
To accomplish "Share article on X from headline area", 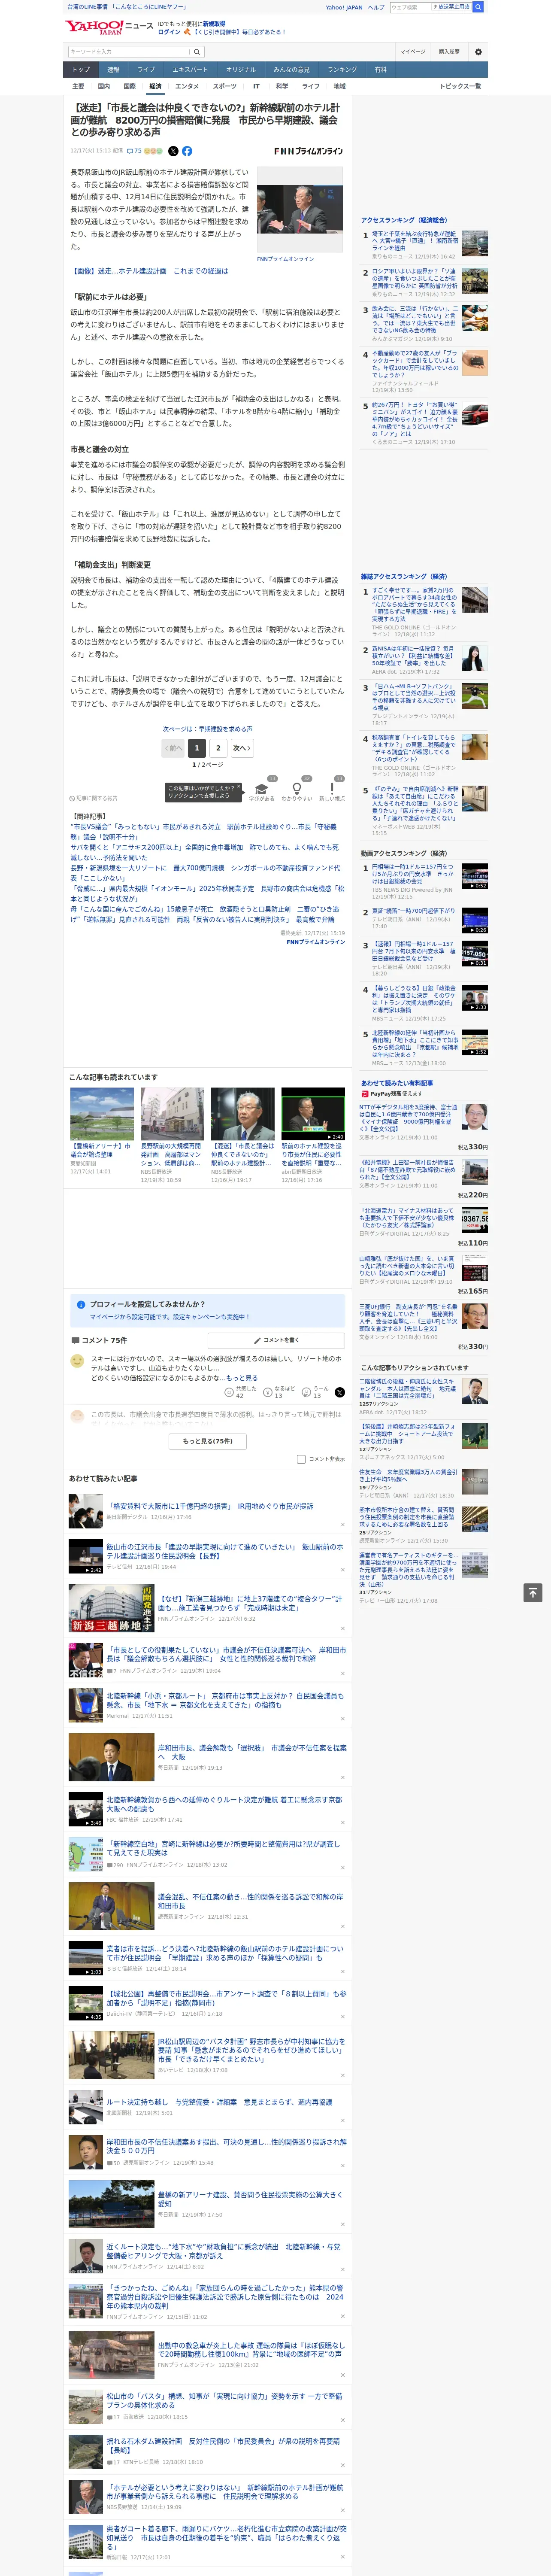I will click(173, 151).
